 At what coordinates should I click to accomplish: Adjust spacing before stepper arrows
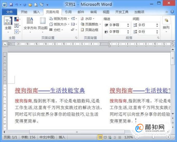click(157, 25)
